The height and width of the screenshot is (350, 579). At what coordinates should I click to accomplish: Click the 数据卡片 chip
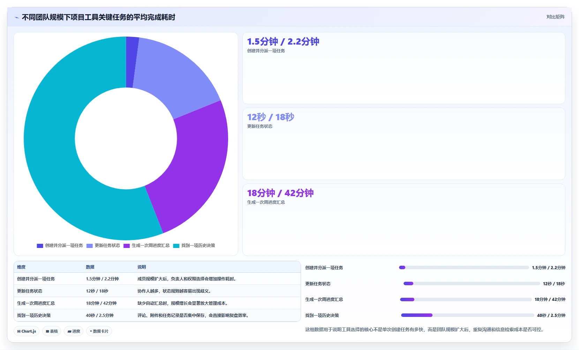[99, 331]
